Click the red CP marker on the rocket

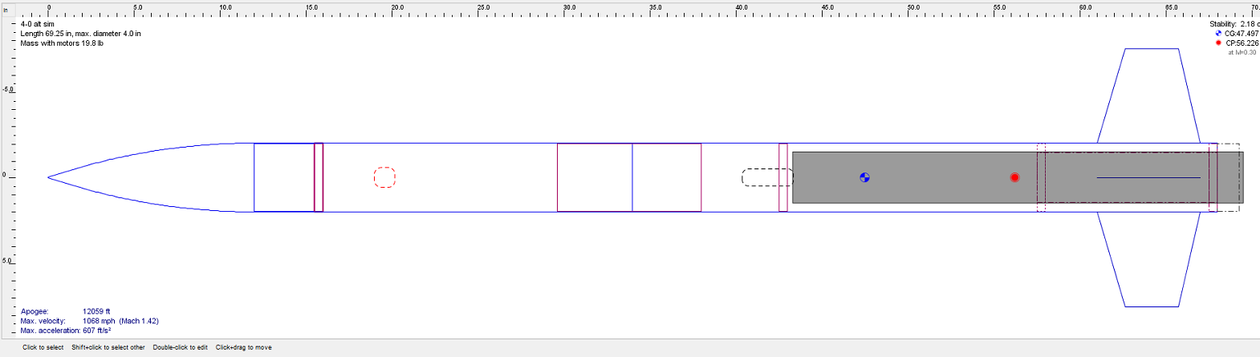point(1014,177)
